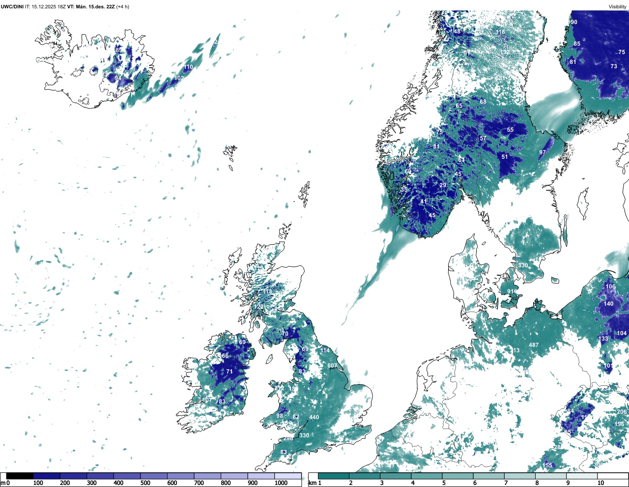Select the '487' value over Germany

(x=534, y=345)
